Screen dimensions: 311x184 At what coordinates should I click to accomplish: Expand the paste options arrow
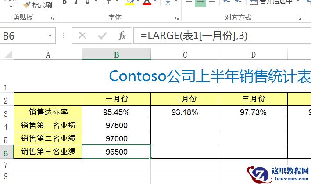11,6
